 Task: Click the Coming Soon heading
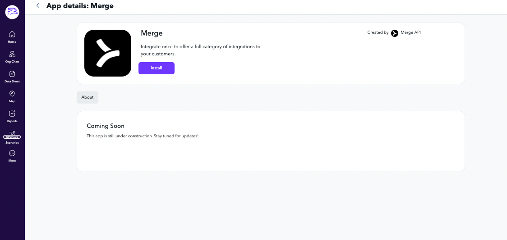pyautogui.click(x=106, y=126)
